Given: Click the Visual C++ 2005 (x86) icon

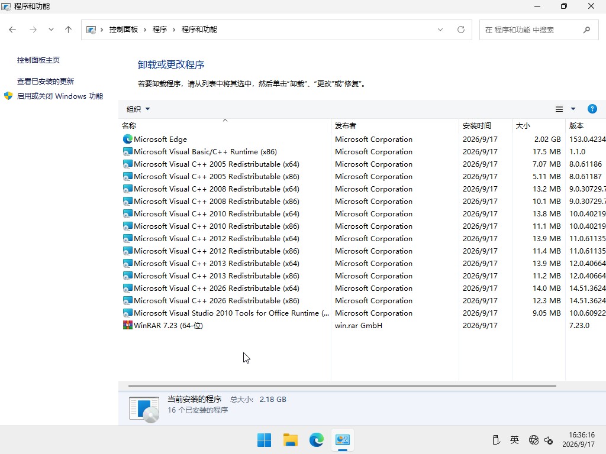Looking at the screenshot, I should (x=128, y=176).
